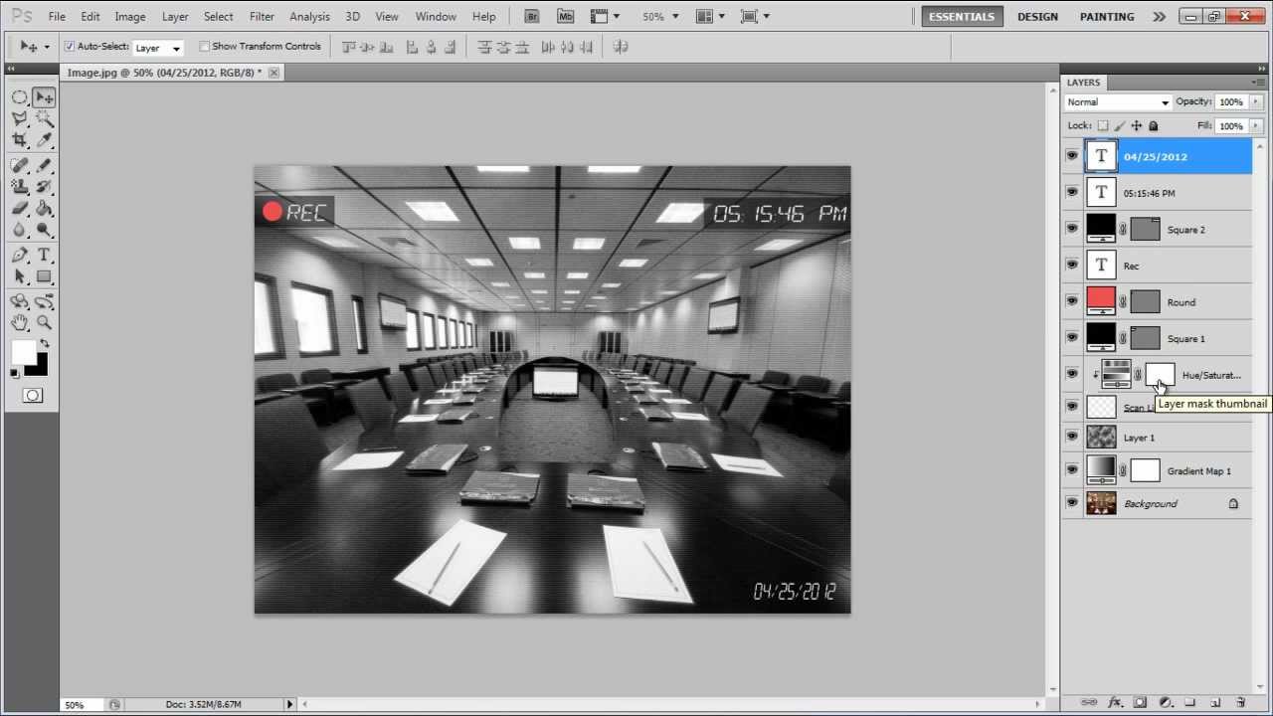Select the Pencil tool
Viewport: 1273px width, 716px height.
click(x=44, y=165)
